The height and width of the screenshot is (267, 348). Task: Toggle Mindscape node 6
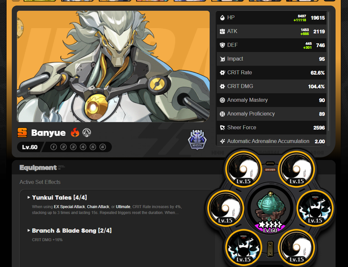(x=103, y=147)
